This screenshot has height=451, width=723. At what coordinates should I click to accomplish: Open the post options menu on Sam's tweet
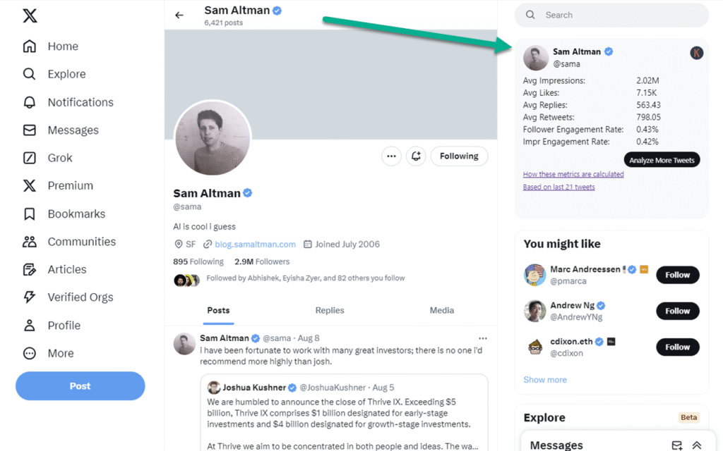tap(483, 338)
